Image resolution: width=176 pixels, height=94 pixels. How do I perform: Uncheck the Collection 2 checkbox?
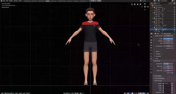coord(154,13)
